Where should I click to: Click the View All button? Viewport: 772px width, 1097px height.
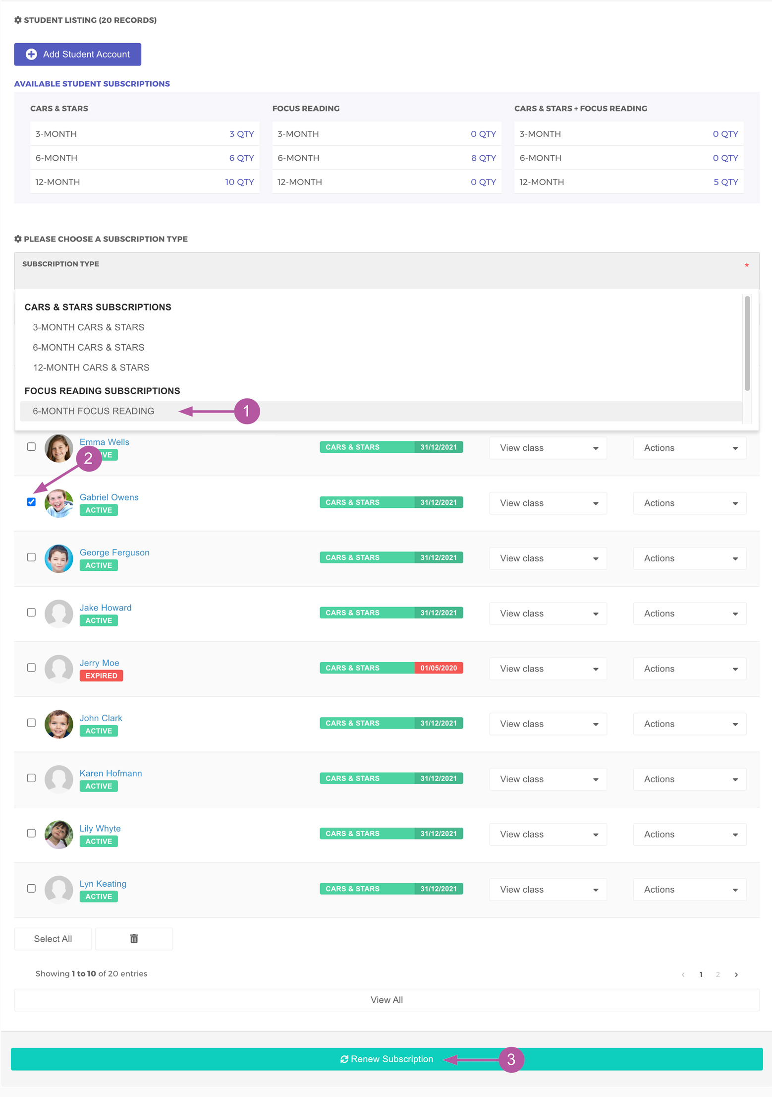pyautogui.click(x=386, y=1000)
